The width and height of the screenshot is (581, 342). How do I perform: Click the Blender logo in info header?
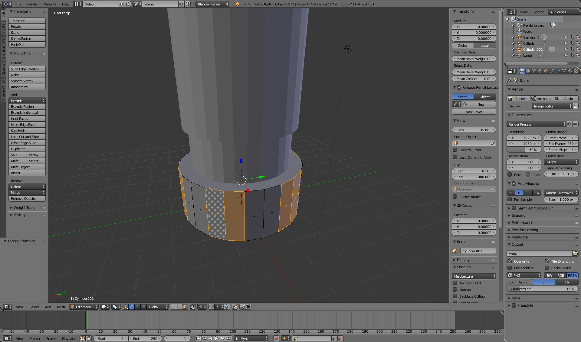[237, 4]
